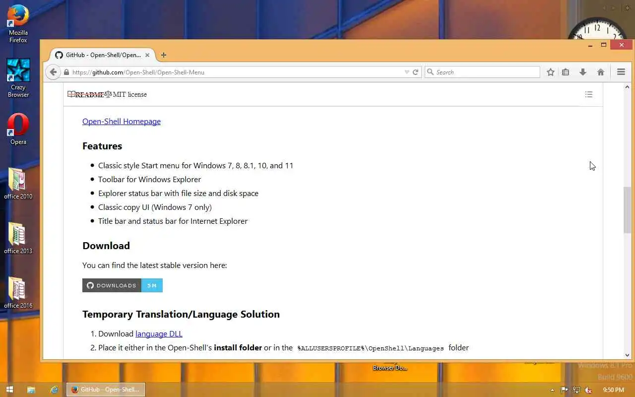Image resolution: width=635 pixels, height=397 pixels.
Task: Open File Explorer from the taskbar
Action: click(31, 390)
